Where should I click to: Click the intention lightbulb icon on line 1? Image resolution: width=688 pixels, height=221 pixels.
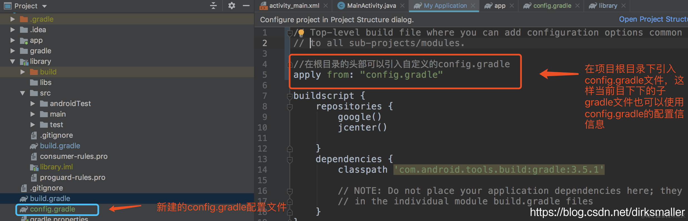tap(301, 33)
